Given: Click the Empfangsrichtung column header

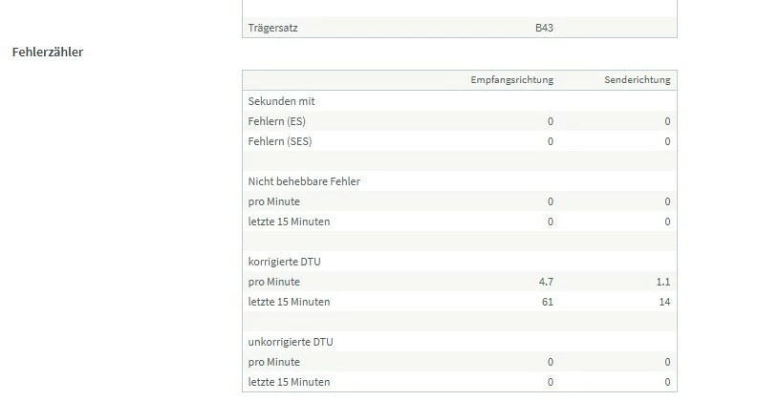Looking at the screenshot, I should click(511, 80).
